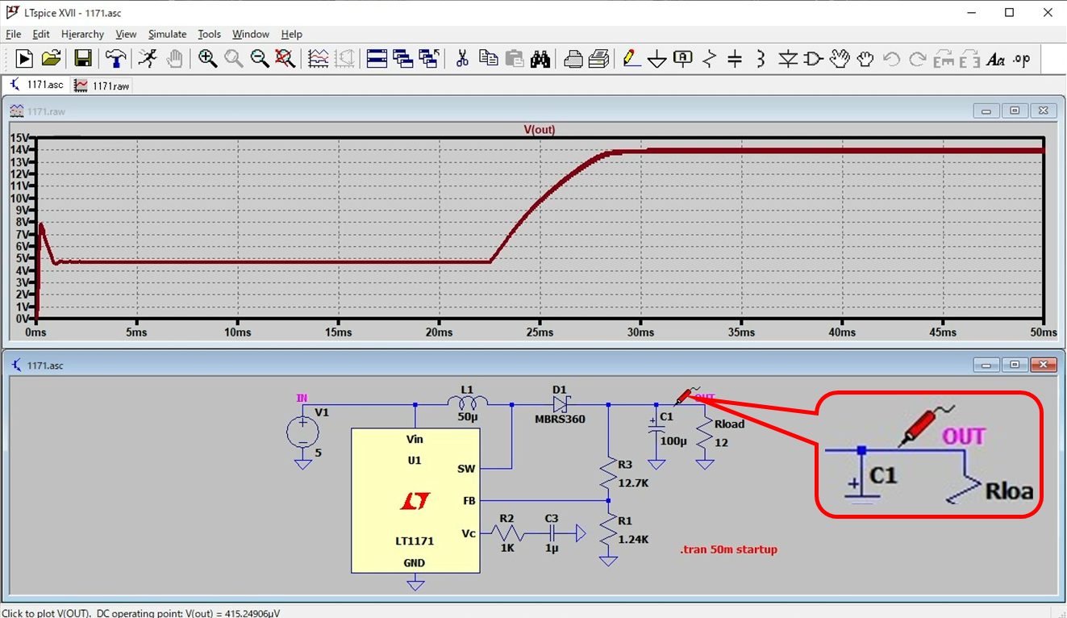Select the draw wire pencil tool

pyautogui.click(x=631, y=58)
